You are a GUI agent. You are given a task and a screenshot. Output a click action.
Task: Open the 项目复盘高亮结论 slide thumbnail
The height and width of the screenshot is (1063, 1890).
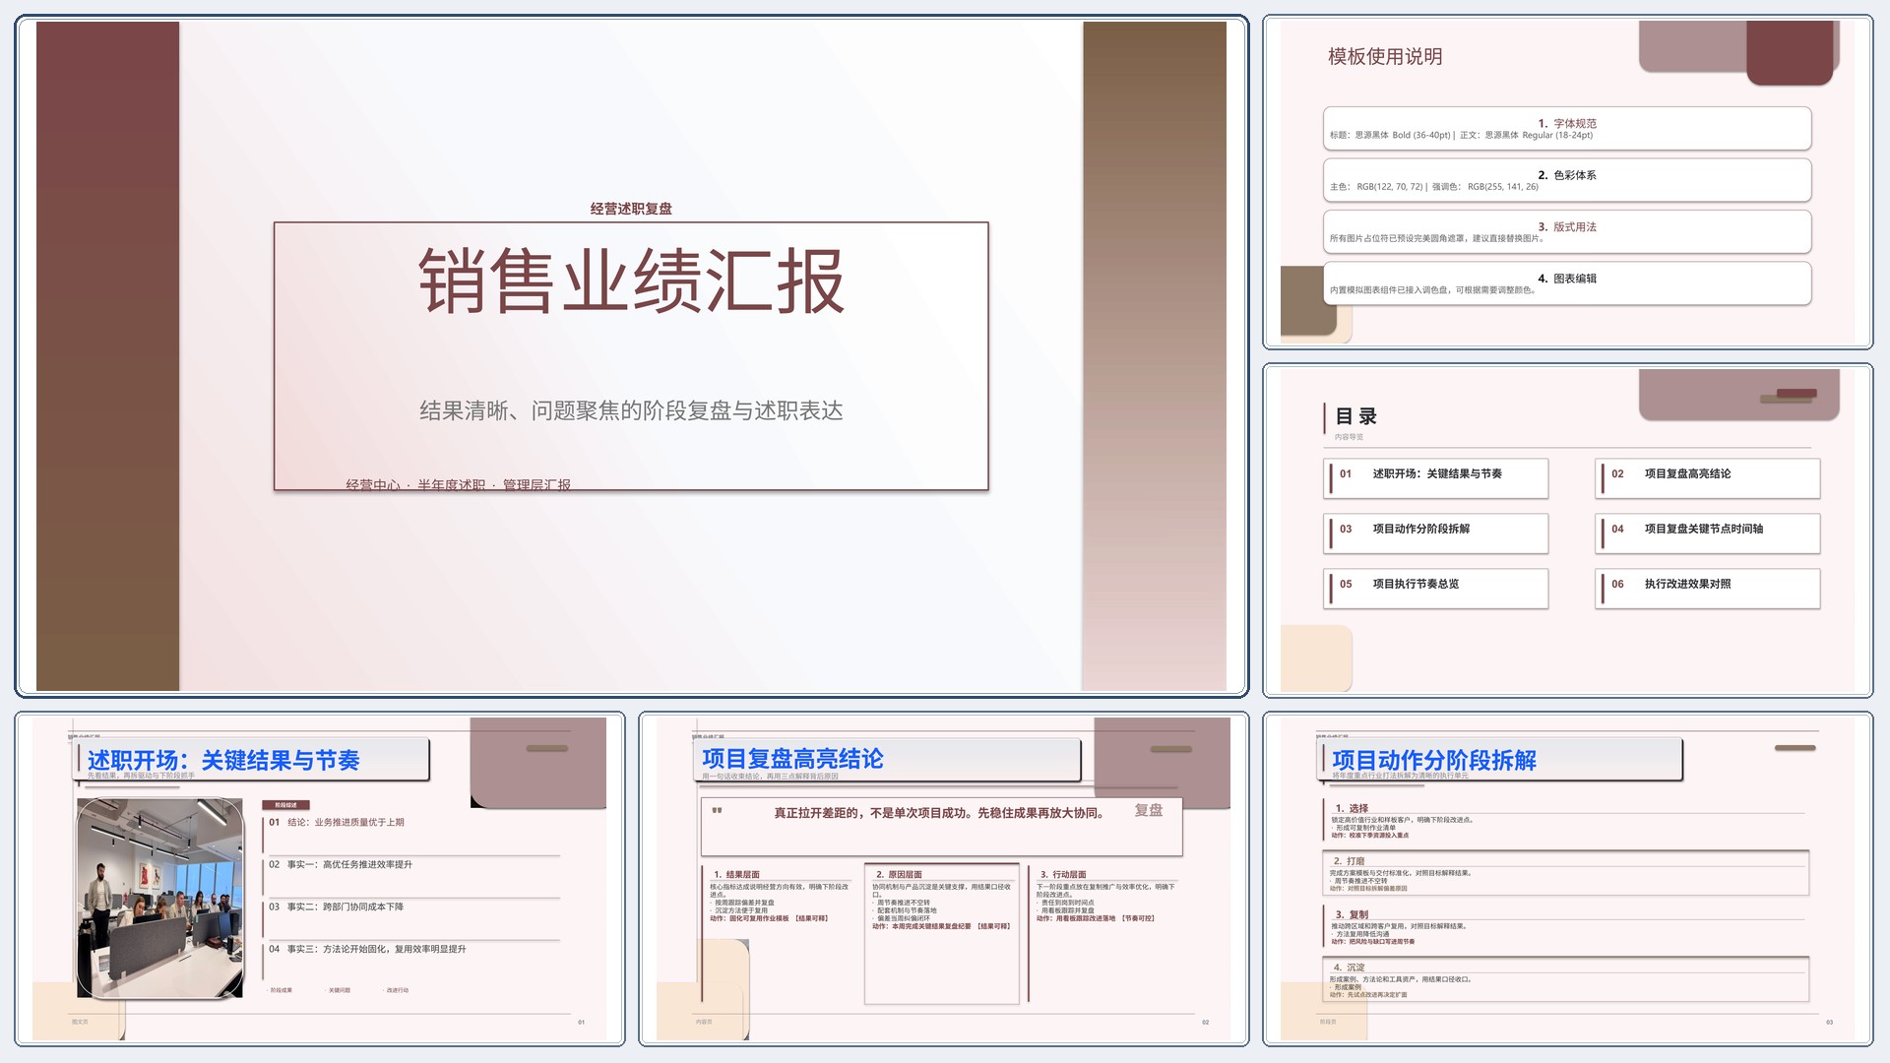pyautogui.click(x=943, y=879)
